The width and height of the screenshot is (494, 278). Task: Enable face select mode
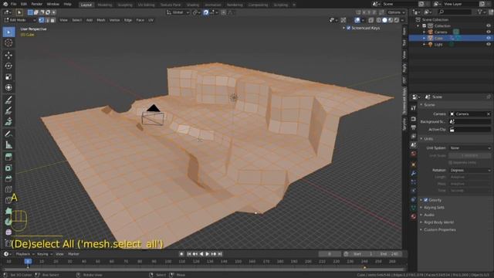click(53, 20)
